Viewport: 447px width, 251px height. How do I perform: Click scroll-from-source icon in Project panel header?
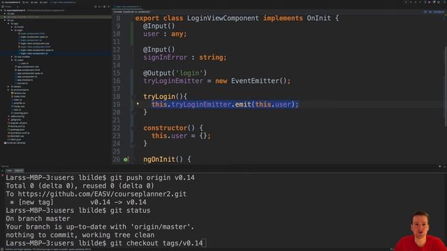click(x=96, y=6)
